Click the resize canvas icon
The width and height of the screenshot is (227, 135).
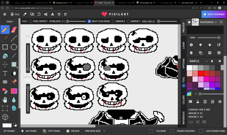pyautogui.click(x=32, y=14)
